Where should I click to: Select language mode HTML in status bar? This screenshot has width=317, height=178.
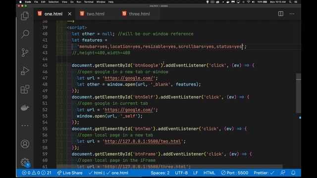point(209,173)
